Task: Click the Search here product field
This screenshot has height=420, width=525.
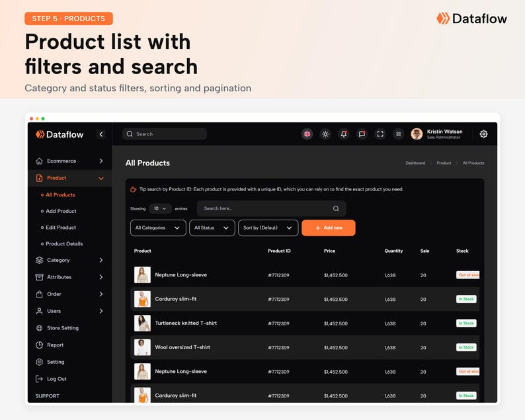Action: [272, 208]
